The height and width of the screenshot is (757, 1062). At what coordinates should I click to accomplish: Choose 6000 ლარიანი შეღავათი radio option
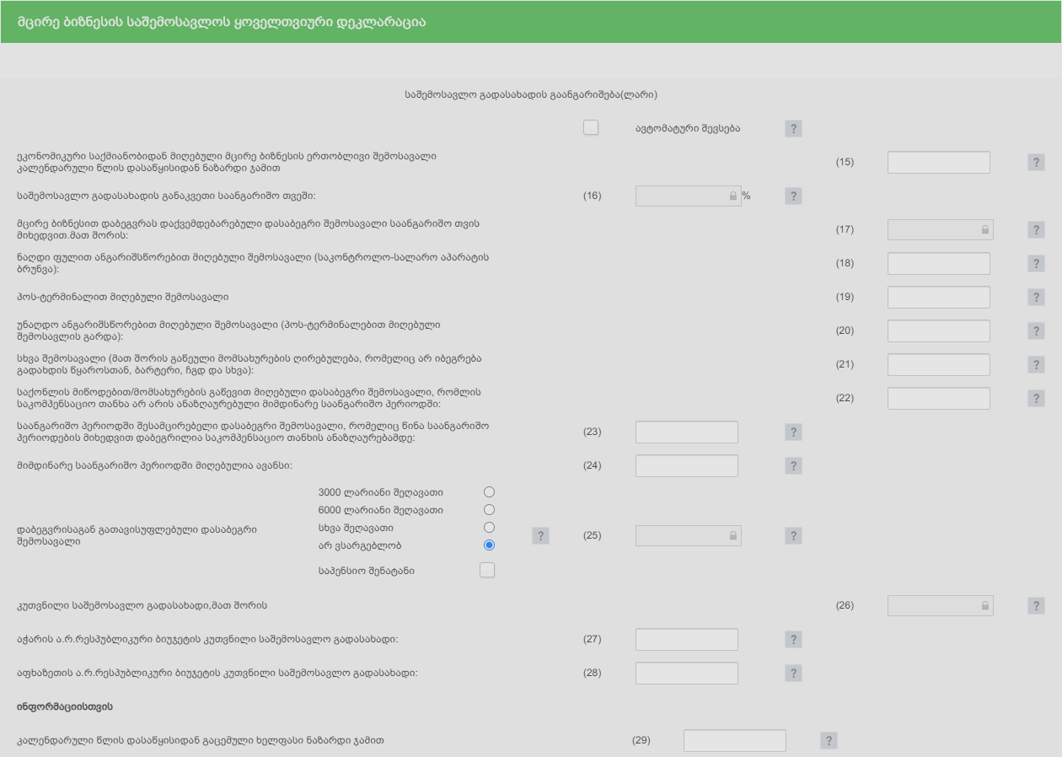click(489, 509)
